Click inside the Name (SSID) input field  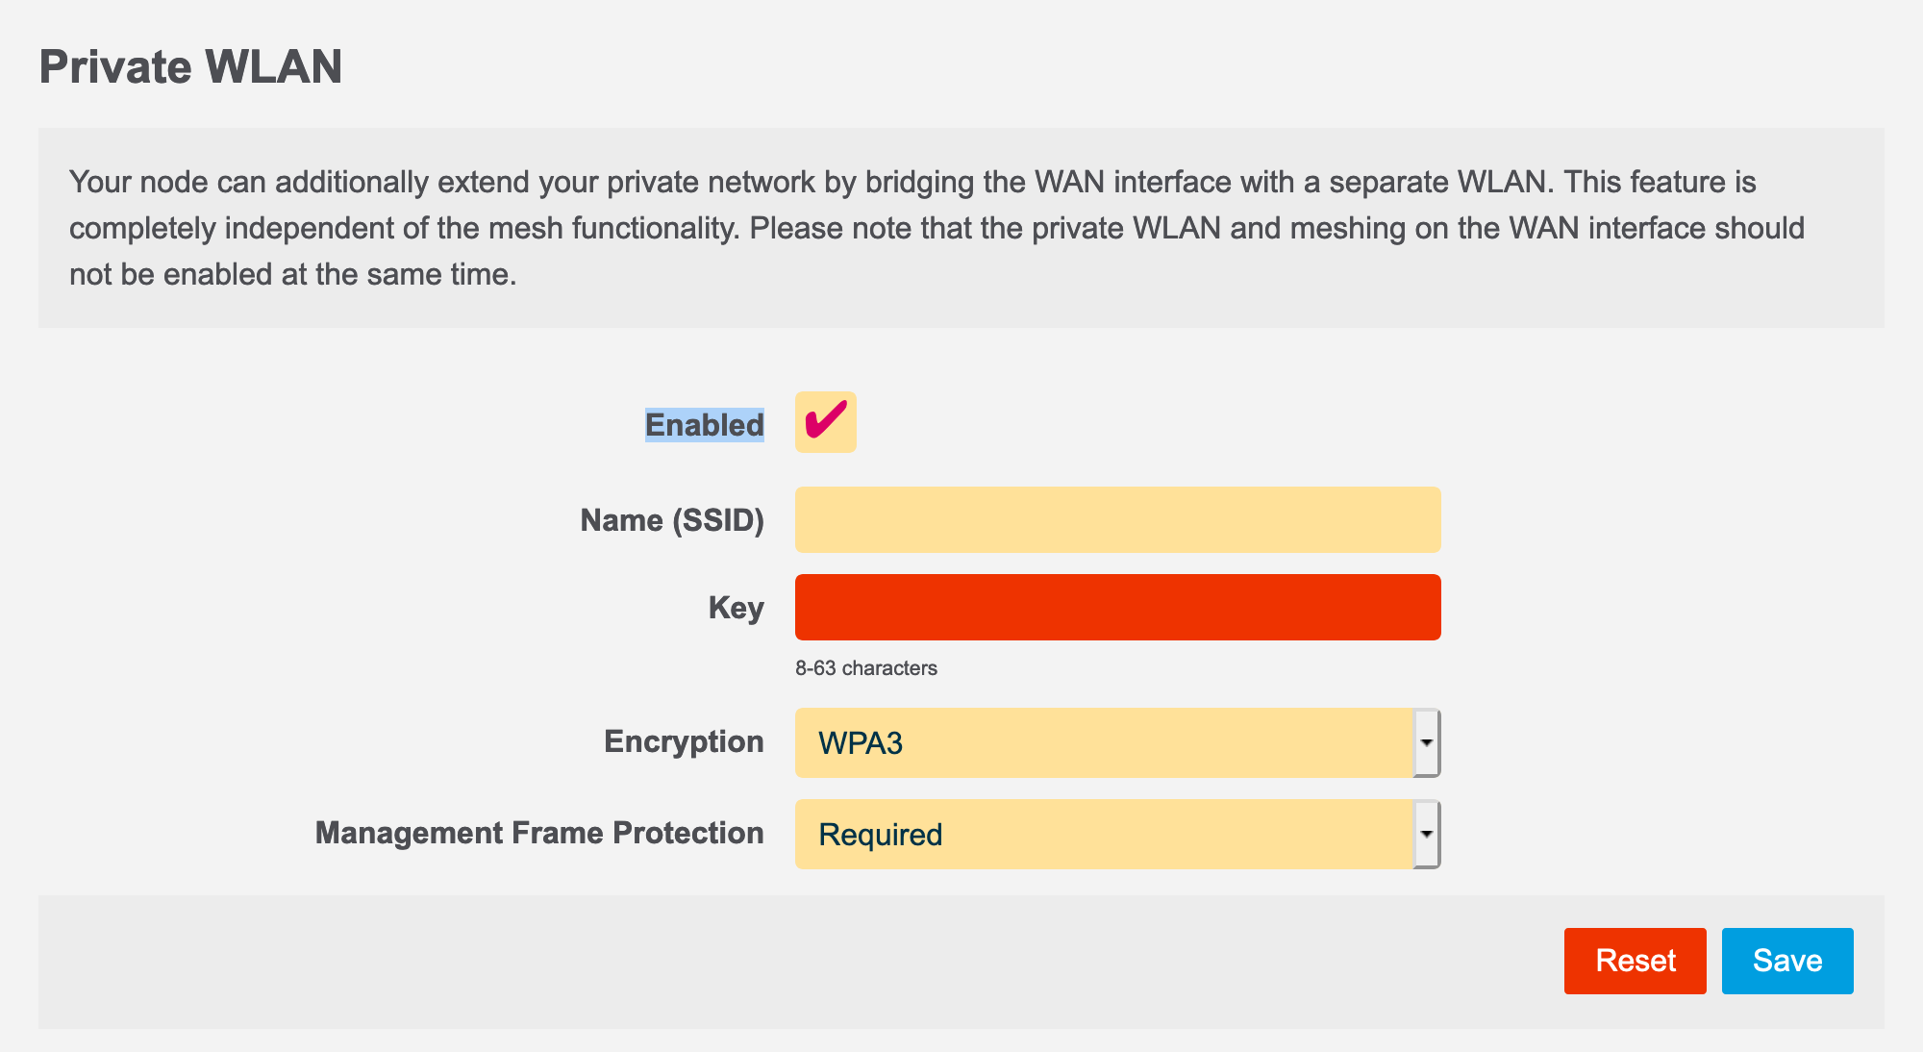point(1115,519)
